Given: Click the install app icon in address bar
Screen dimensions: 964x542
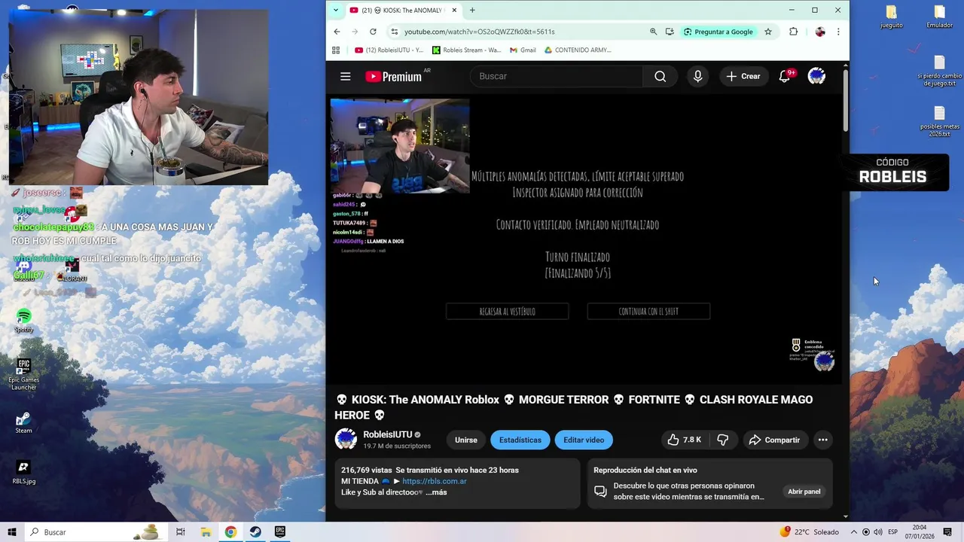Looking at the screenshot, I should 670,32.
